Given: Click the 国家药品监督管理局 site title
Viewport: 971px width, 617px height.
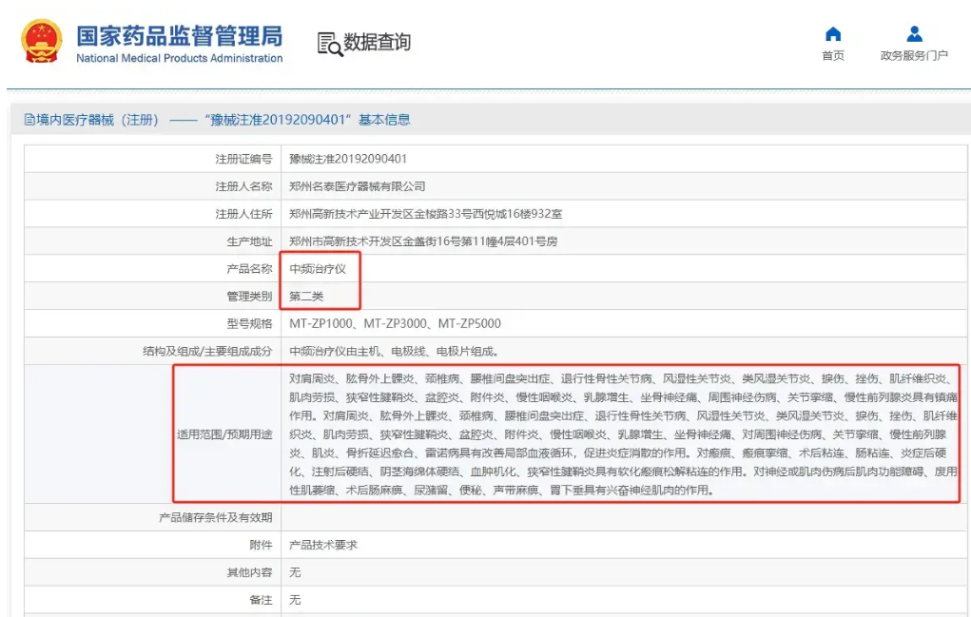Looking at the screenshot, I should click(179, 36).
